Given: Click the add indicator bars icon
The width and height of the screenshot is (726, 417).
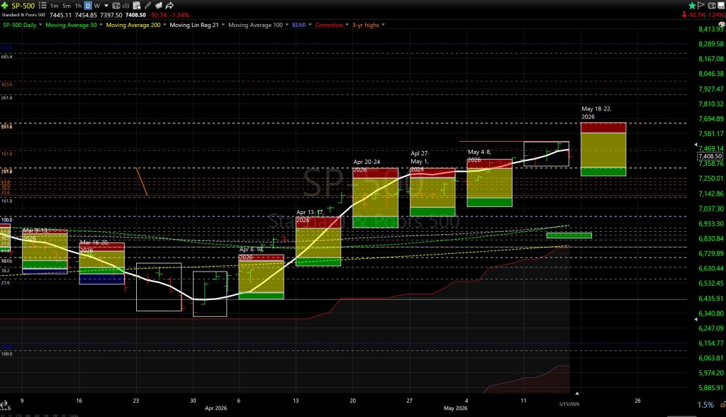Looking at the screenshot, I should (x=126, y=6).
